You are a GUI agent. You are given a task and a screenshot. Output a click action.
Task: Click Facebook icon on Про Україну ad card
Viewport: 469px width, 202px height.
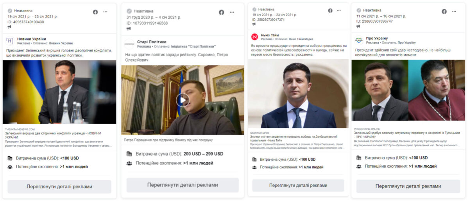pyautogui.click(x=444, y=12)
